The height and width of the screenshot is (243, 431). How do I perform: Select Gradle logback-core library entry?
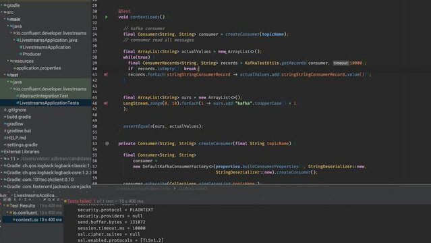49,173
